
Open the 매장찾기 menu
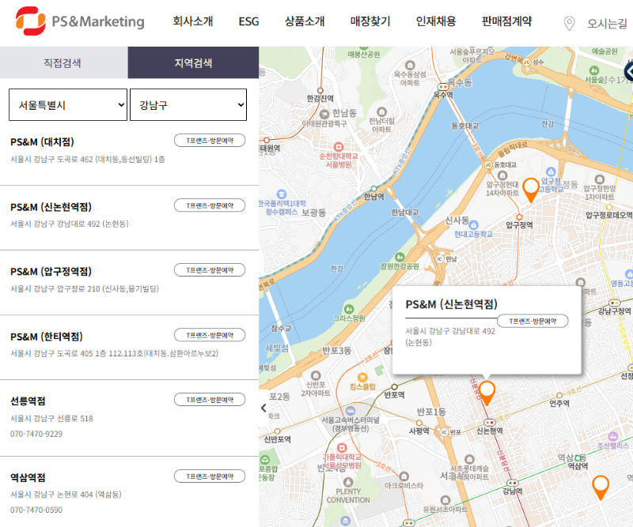[x=370, y=21]
